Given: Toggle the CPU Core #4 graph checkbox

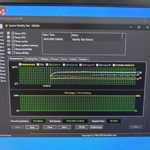Looking at the screenshot, I should (x=97, y=65).
